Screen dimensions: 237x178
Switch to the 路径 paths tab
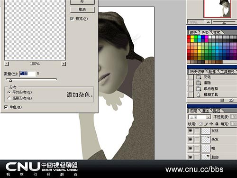click(x=217, y=111)
